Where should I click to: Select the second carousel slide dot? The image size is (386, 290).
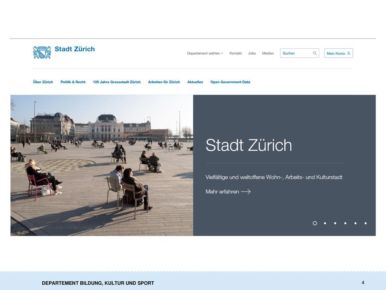coord(325,223)
